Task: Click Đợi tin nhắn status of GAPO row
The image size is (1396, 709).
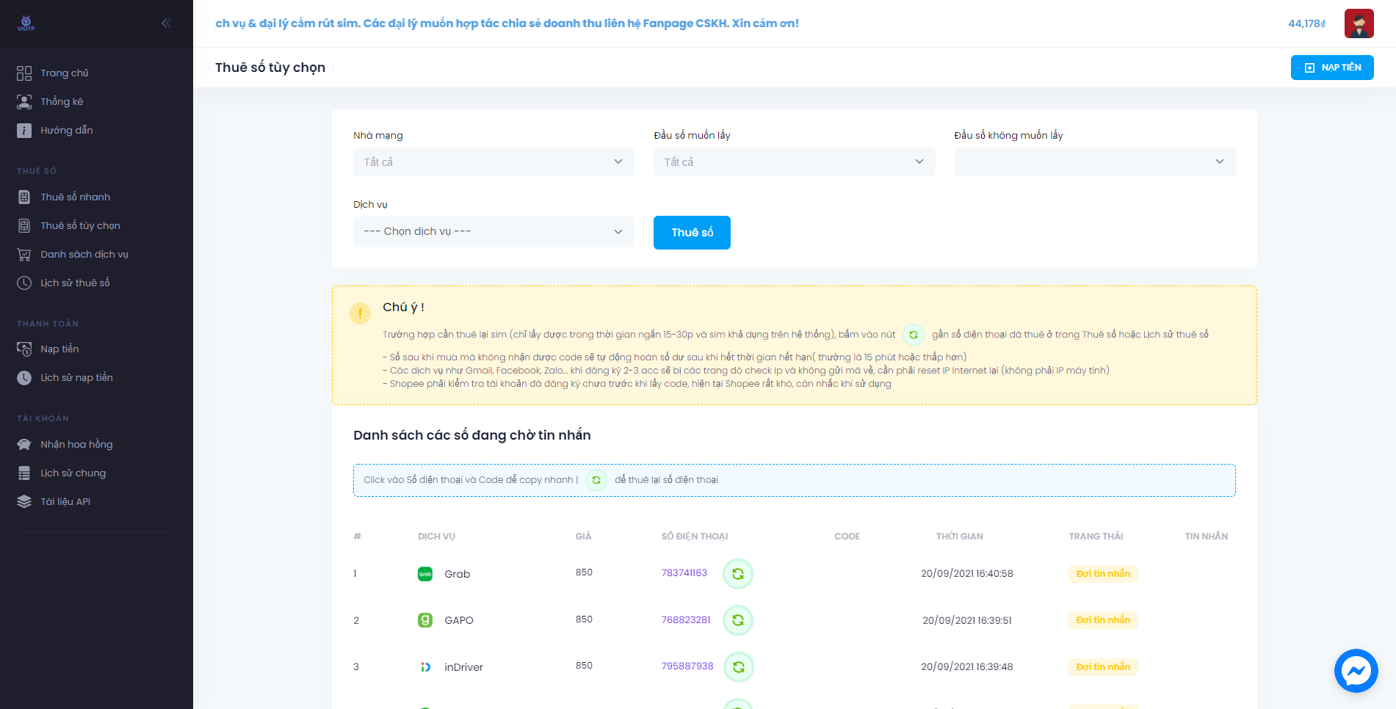Action: click(1103, 620)
